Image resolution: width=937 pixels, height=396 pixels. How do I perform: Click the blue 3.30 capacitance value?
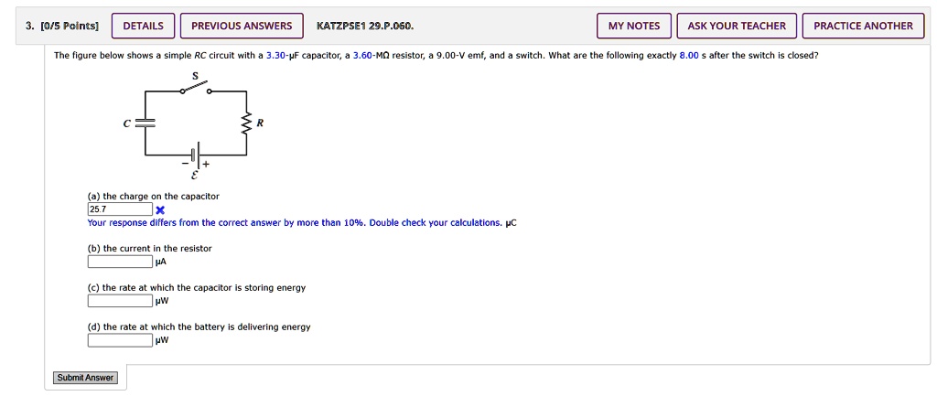(x=276, y=56)
